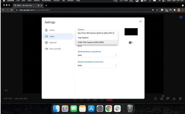
Task: Show everyone people icon
Action: tap(162, 98)
